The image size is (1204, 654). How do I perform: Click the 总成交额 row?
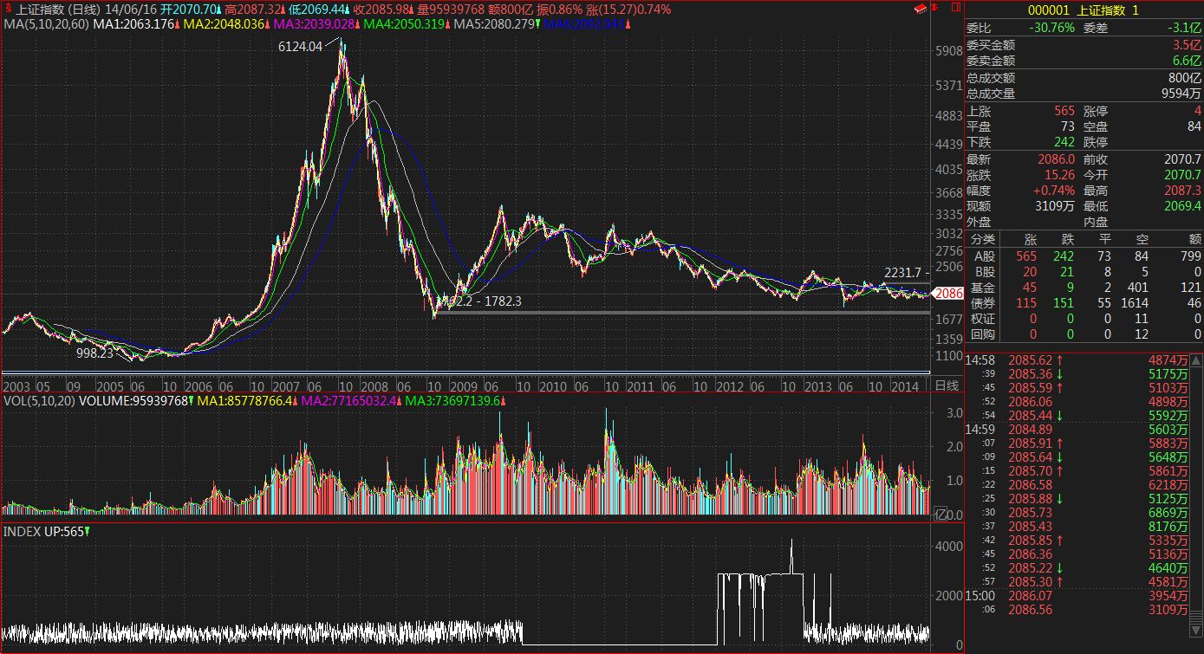[x=1084, y=78]
